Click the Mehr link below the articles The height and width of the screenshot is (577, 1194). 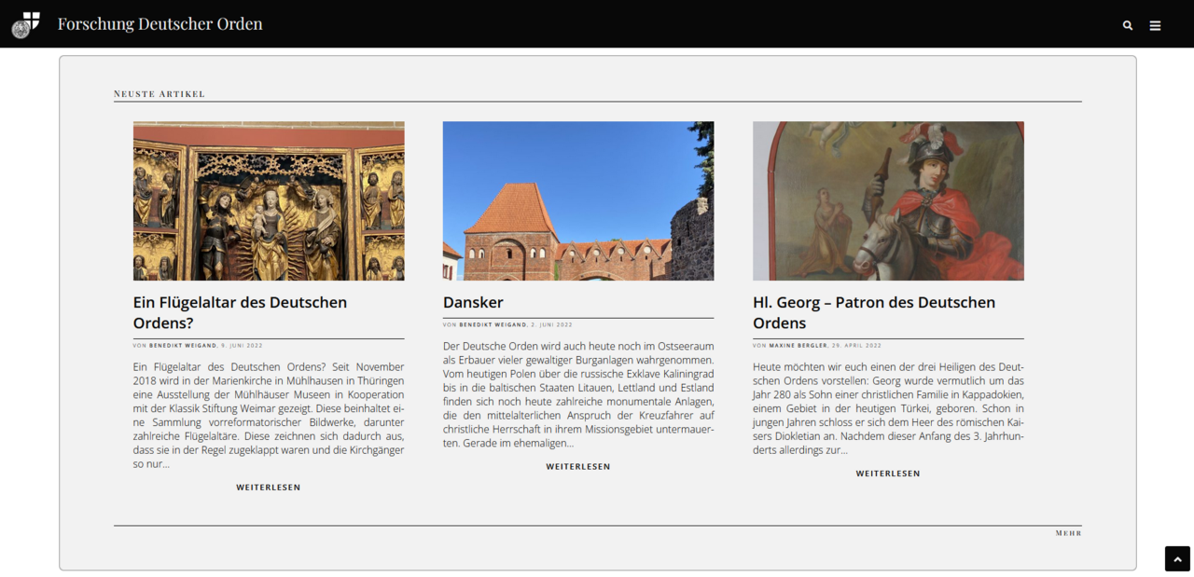pyautogui.click(x=1068, y=533)
